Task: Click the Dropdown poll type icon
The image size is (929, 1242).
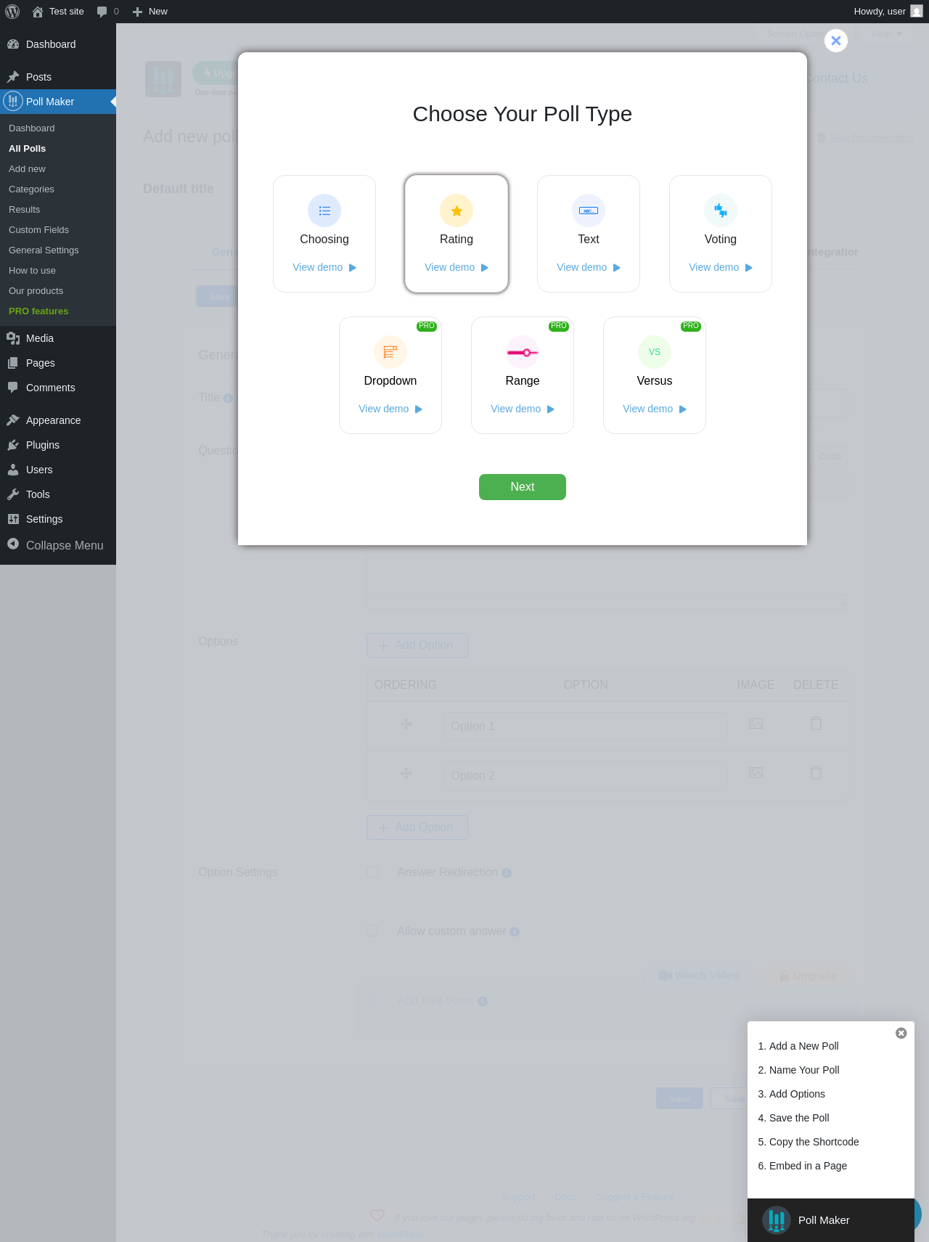Action: coord(390,352)
